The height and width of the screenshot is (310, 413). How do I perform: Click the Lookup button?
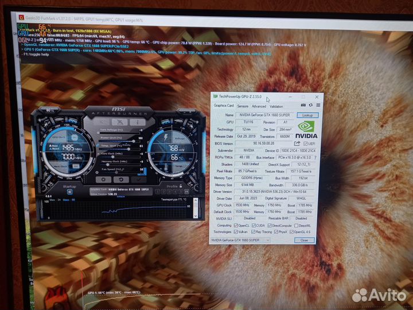click(307, 115)
